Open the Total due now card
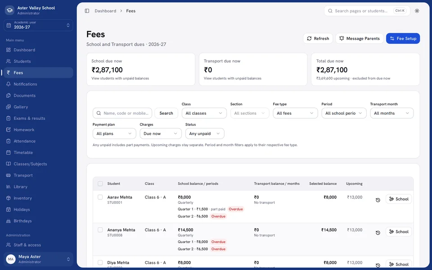Screen dimensions: 432x270 coord(365,69)
